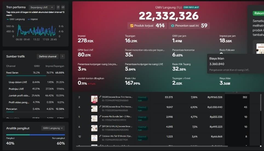Image resolution: width=264 pixels, height=151 pixels.
Task: Click the Pengikut 40% value
Action: 10,143
